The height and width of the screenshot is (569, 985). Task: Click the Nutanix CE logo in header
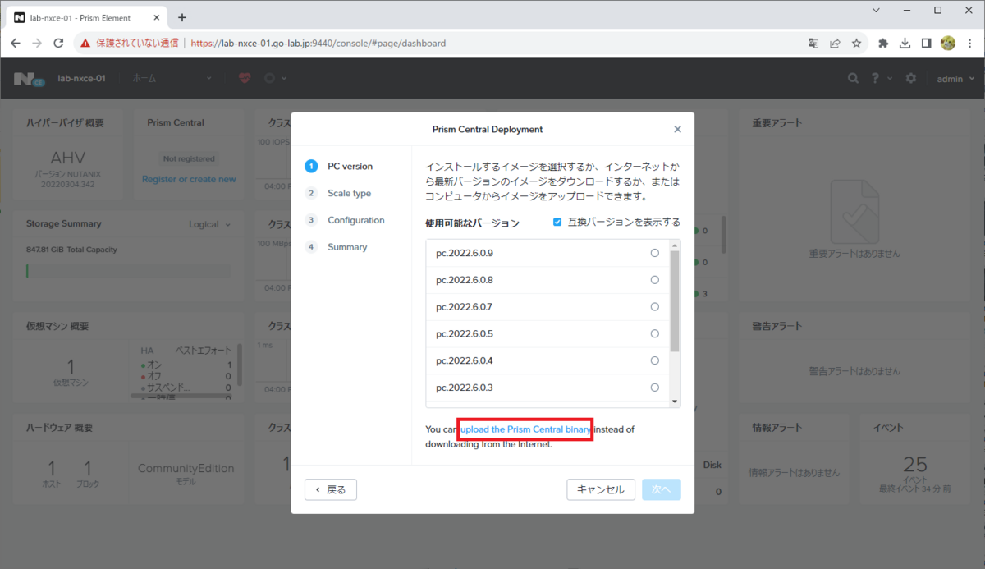pyautogui.click(x=29, y=79)
